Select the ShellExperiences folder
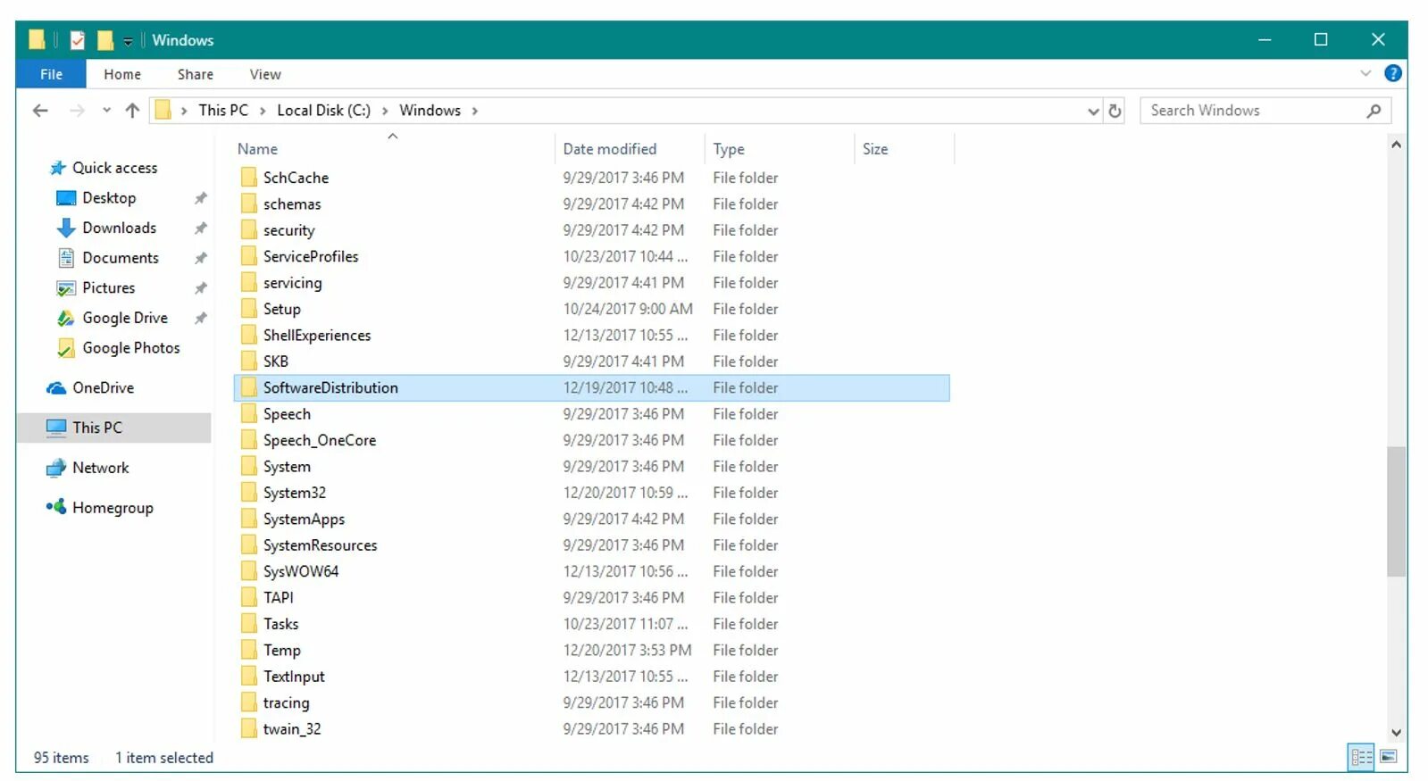This screenshot has width=1428, height=781. click(x=317, y=336)
